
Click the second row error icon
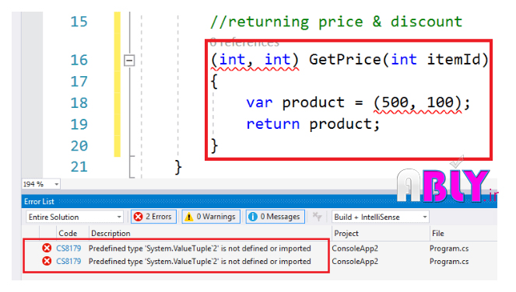[47, 261]
